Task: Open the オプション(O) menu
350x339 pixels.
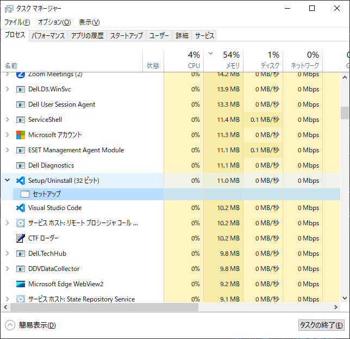Action: [x=54, y=22]
